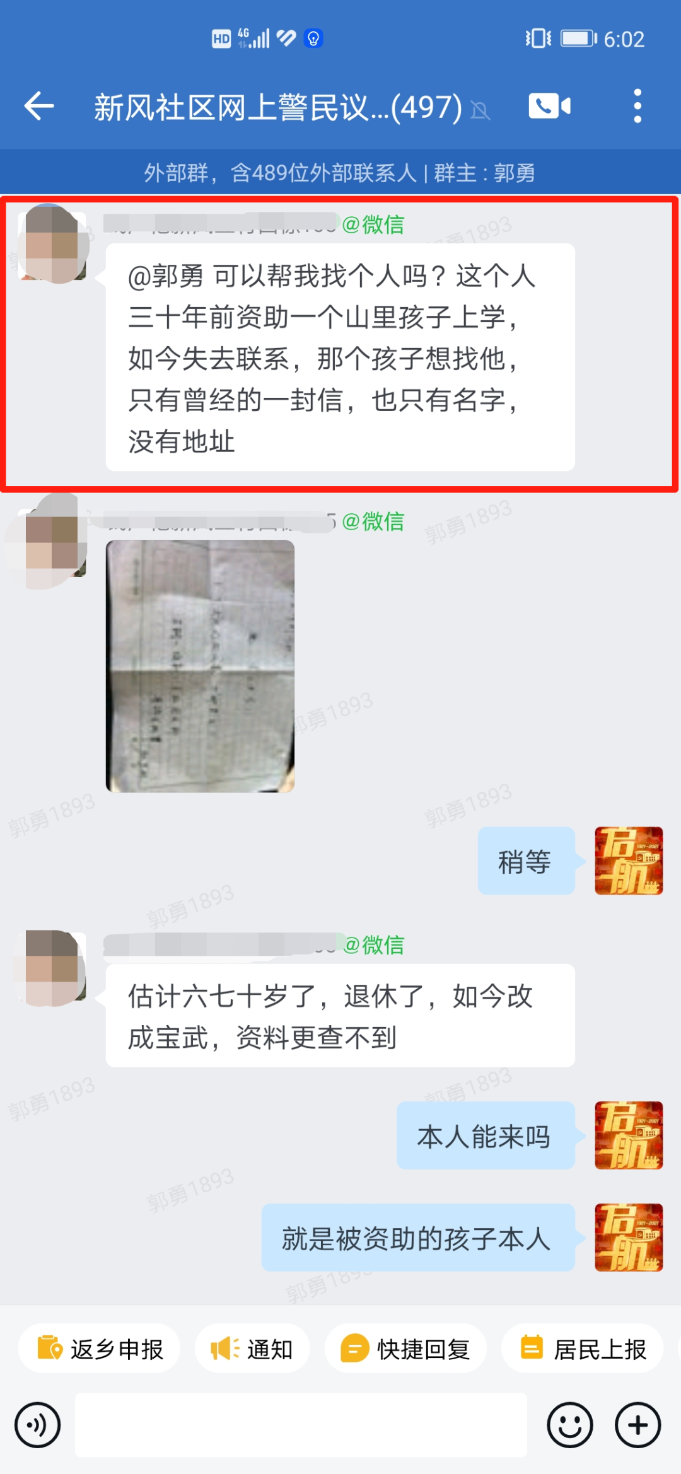Tap the message starting @郭勇 可以帮我找个人吗
681x1474 pixels.
click(340, 357)
